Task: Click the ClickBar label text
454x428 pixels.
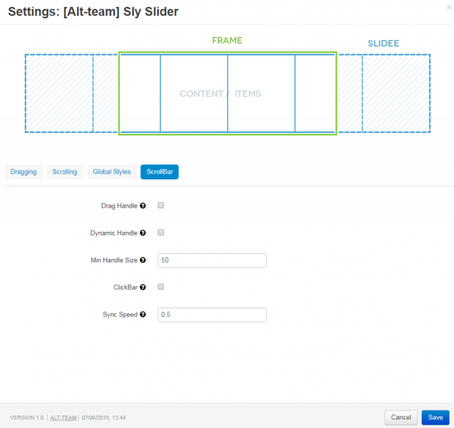Action: point(125,287)
